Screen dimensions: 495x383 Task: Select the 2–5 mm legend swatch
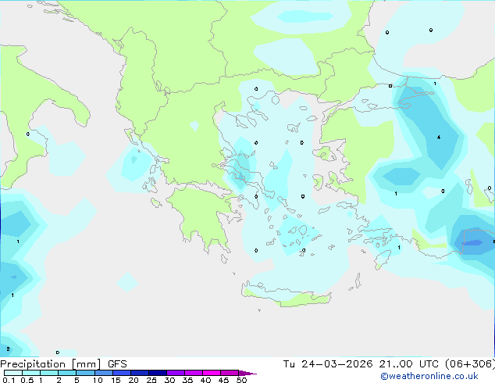coord(67,373)
